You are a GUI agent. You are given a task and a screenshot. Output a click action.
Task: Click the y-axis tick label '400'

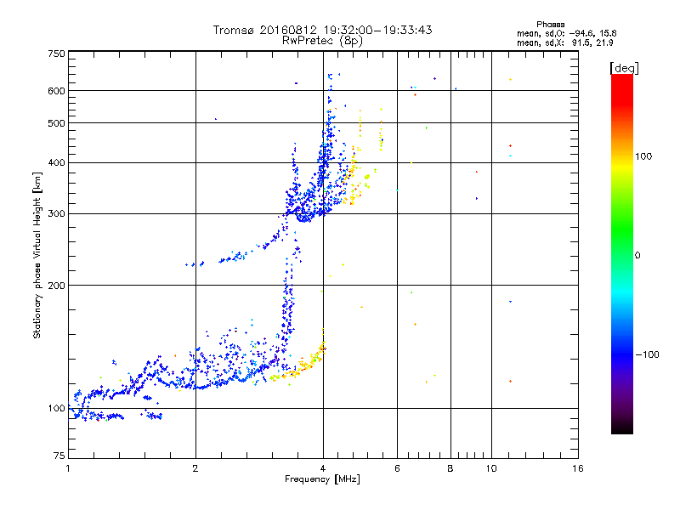[x=56, y=162]
